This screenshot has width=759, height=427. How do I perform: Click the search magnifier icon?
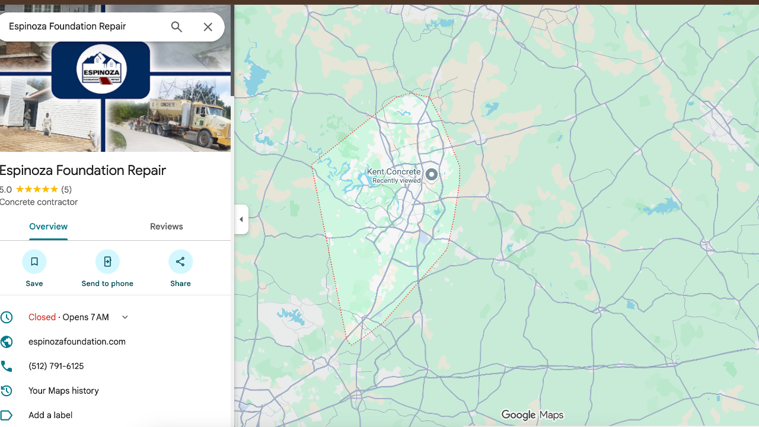coord(177,27)
